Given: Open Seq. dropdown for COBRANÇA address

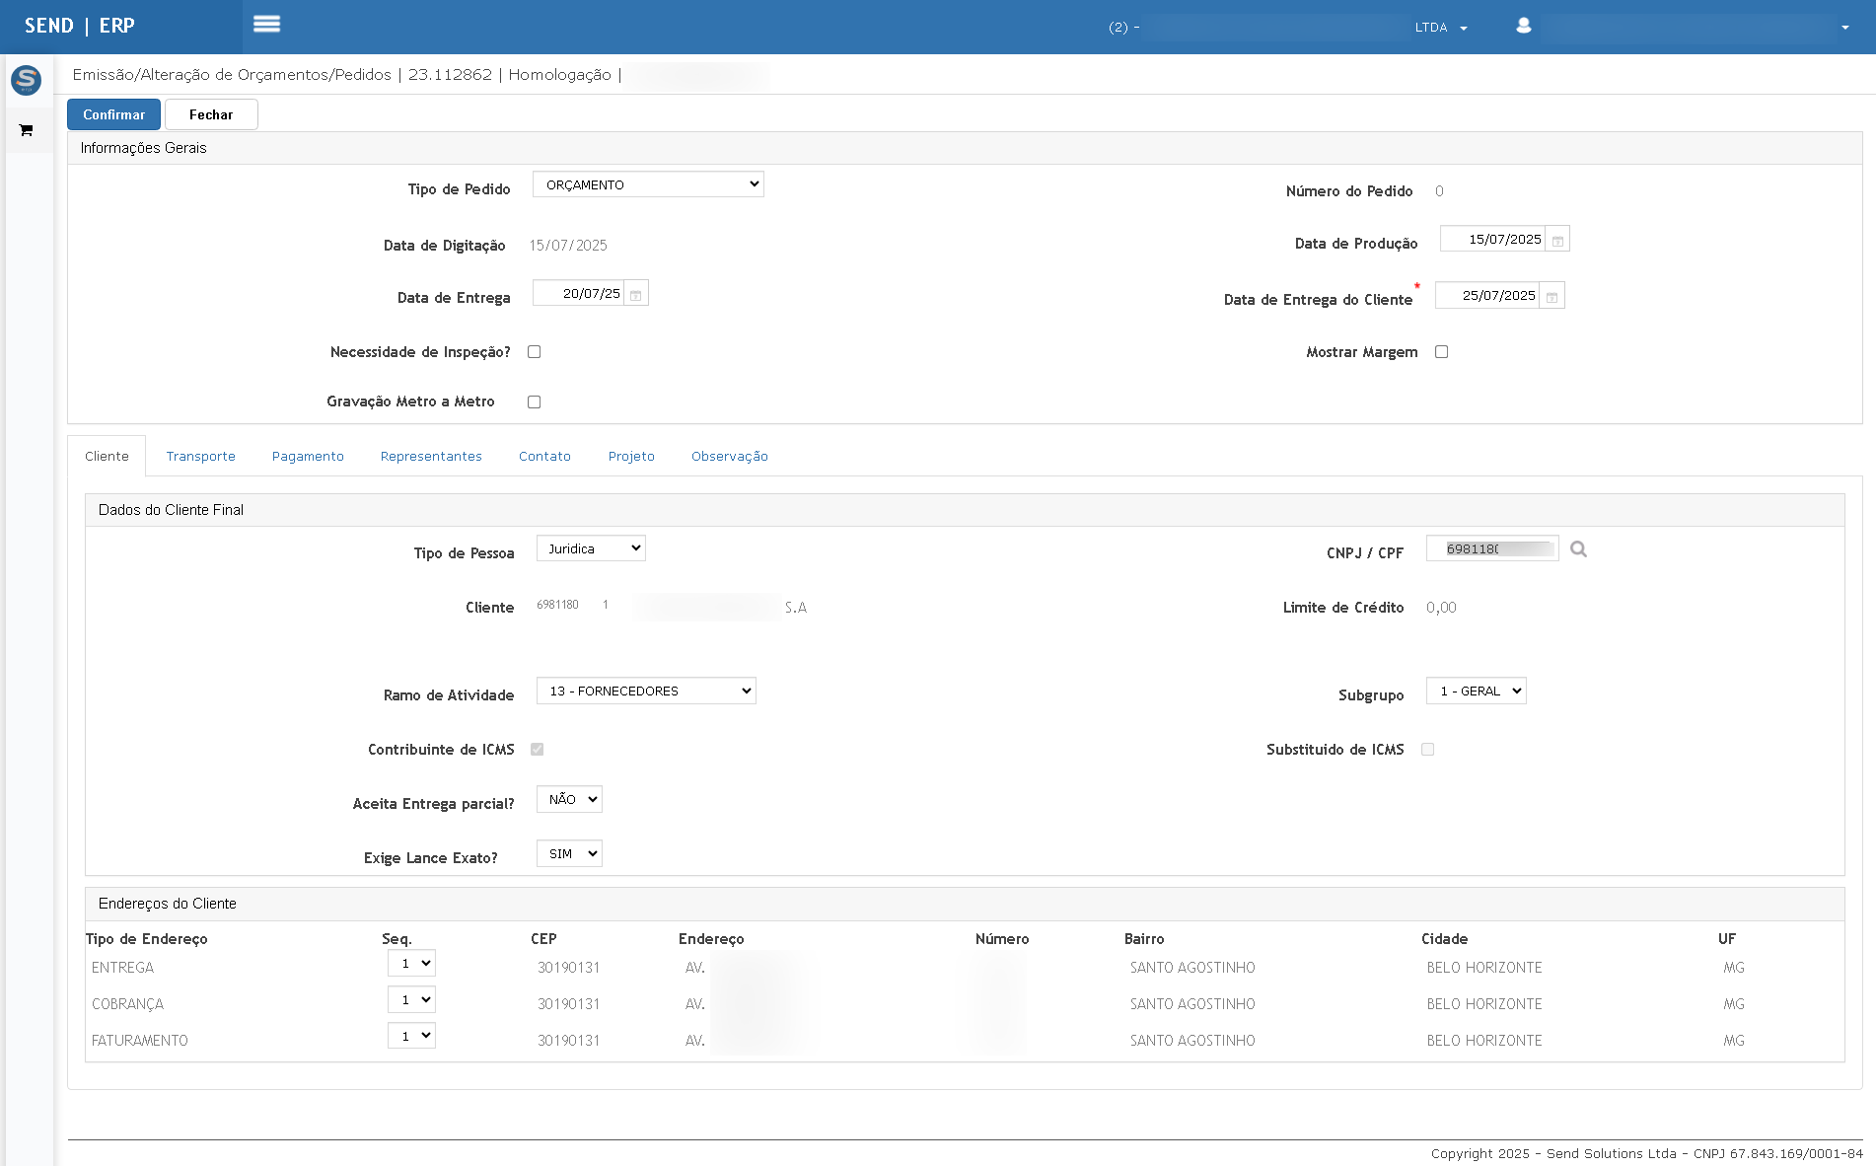Looking at the screenshot, I should (411, 1000).
